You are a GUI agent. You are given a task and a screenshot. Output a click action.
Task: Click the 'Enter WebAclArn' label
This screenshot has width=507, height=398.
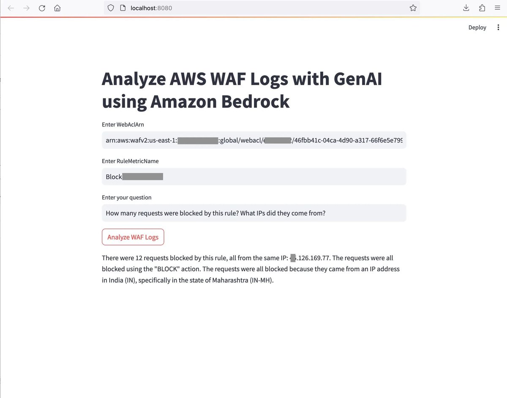click(123, 125)
